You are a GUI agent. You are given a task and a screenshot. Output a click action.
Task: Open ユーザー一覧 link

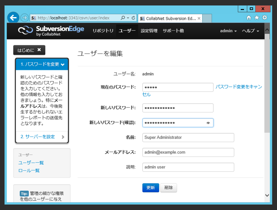(x=31, y=162)
